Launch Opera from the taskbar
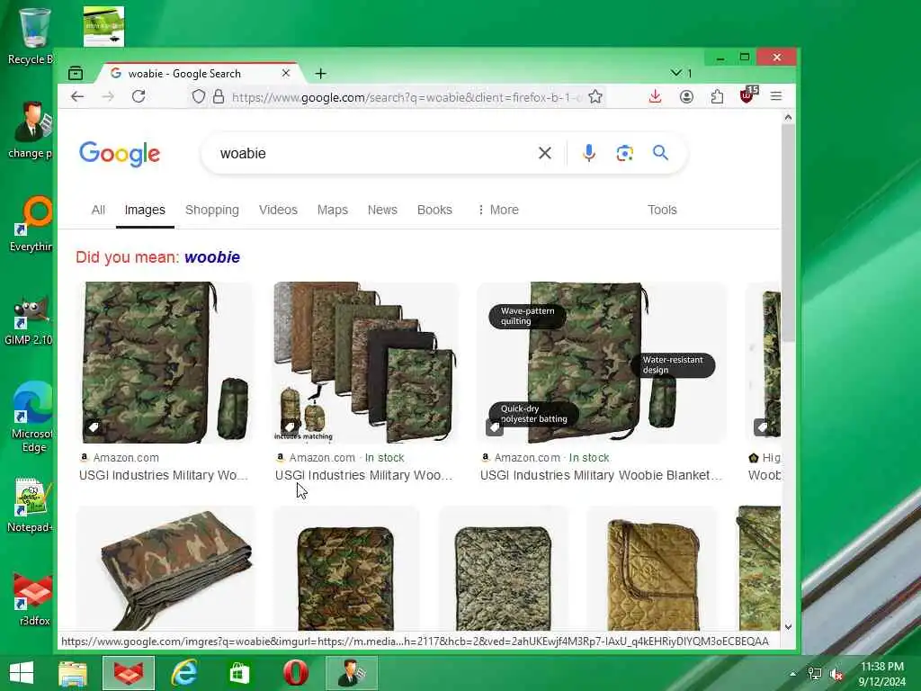Image resolution: width=921 pixels, height=691 pixels. pyautogui.click(x=295, y=673)
